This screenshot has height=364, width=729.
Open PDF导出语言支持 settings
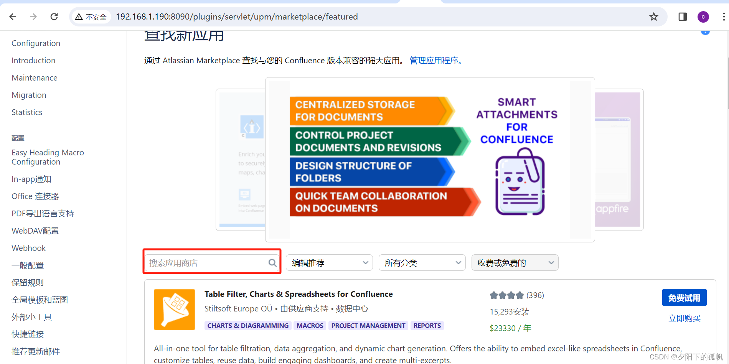point(43,214)
